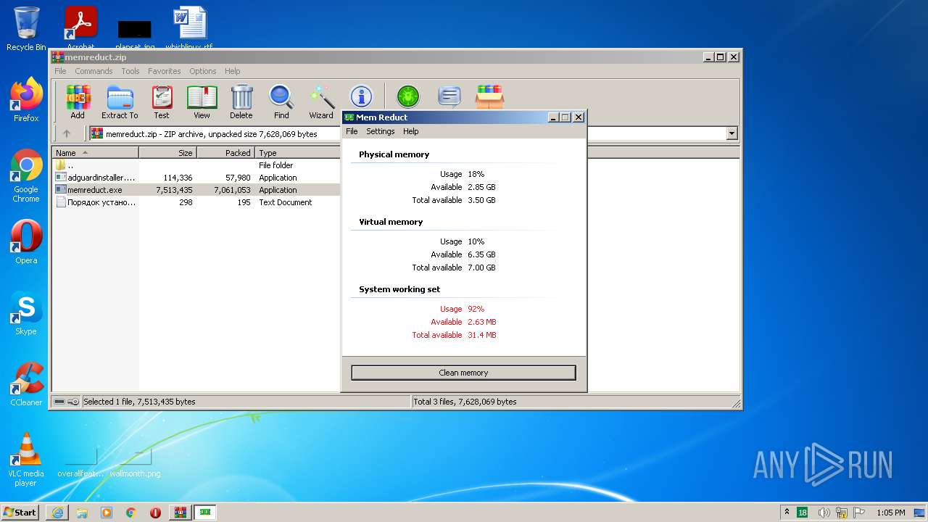Image resolution: width=928 pixels, height=522 pixels.
Task: Click the Extract To toolbar icon
Action: [120, 101]
